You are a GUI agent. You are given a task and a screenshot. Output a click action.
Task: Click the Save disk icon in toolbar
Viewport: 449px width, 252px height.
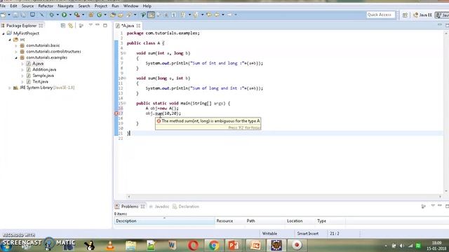15,15
